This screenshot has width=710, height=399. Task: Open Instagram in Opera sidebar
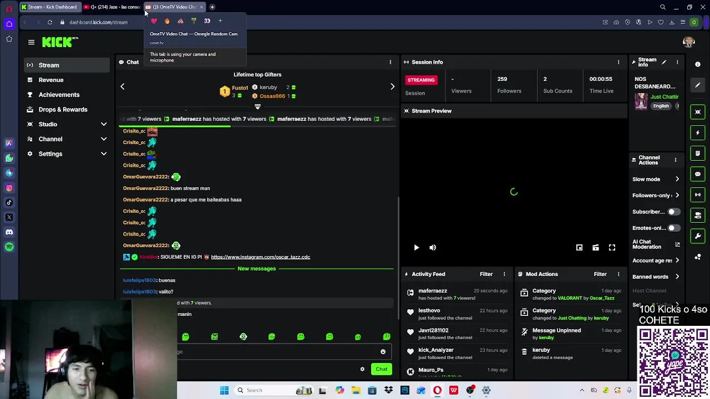tap(9, 188)
